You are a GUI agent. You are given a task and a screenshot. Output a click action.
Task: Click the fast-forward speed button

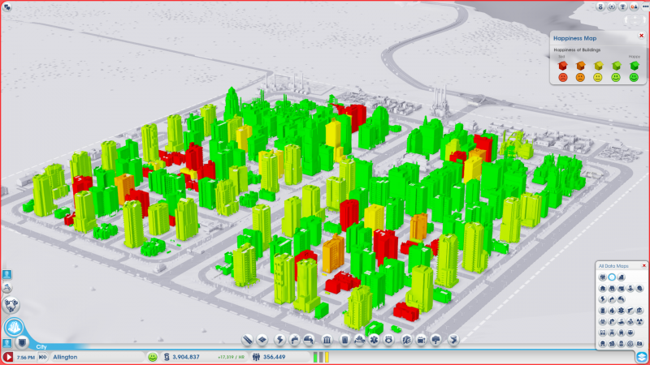click(x=42, y=357)
